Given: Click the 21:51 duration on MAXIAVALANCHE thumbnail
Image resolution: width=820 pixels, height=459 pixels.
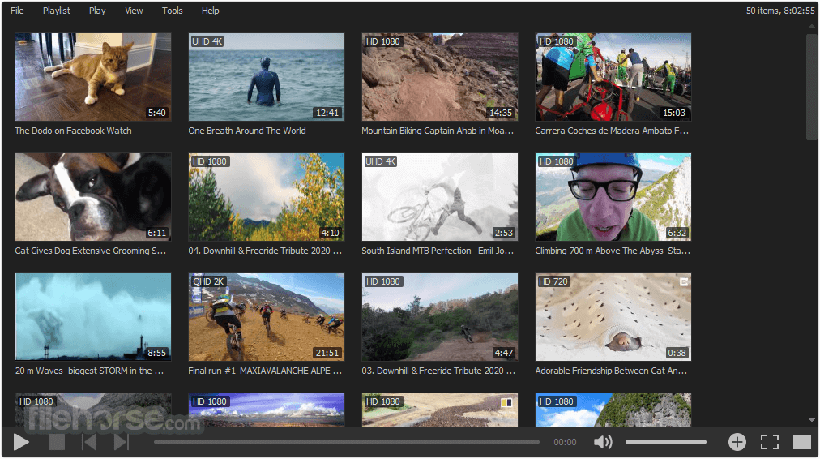Looking at the screenshot, I should coord(327,353).
